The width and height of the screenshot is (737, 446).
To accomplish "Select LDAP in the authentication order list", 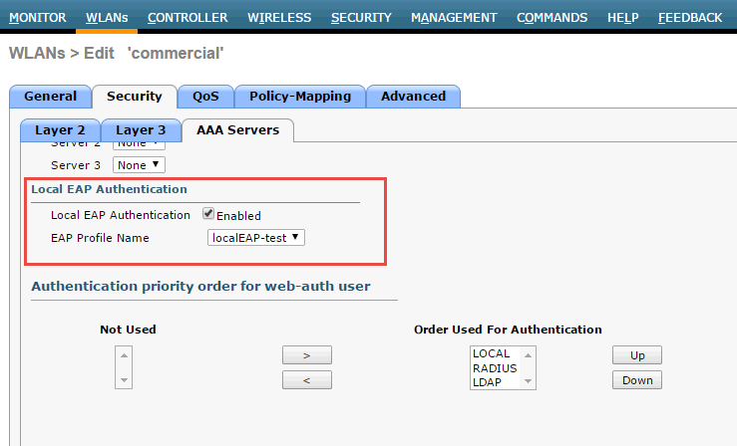I will [x=487, y=382].
